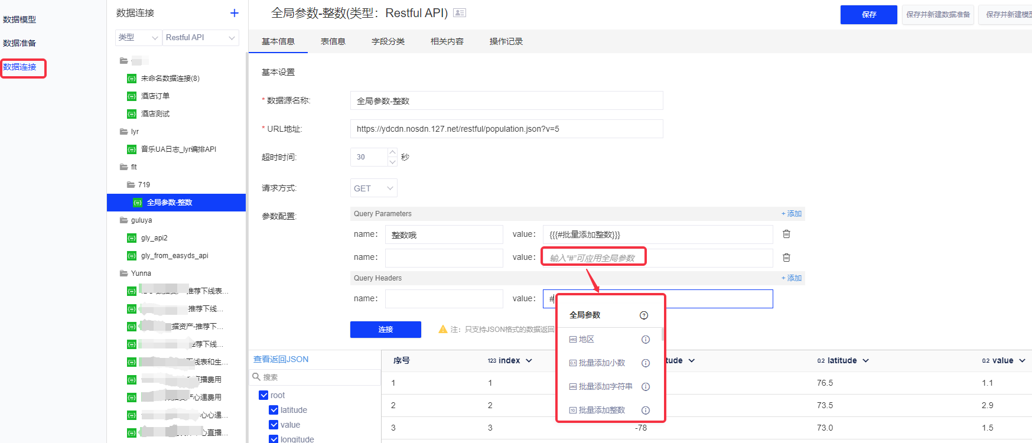Screen dimensions: 1032x443
Task: Click the plus icon to add data connection
Action: click(235, 13)
